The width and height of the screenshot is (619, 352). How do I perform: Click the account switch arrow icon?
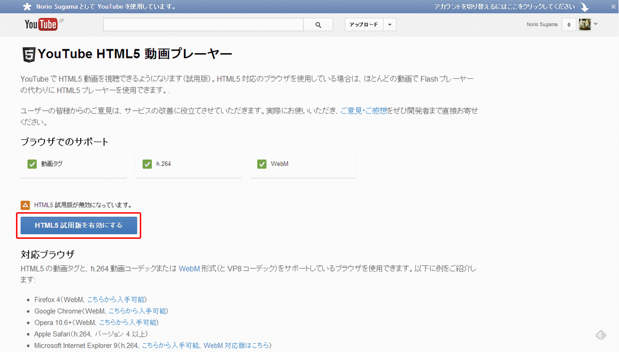[584, 7]
